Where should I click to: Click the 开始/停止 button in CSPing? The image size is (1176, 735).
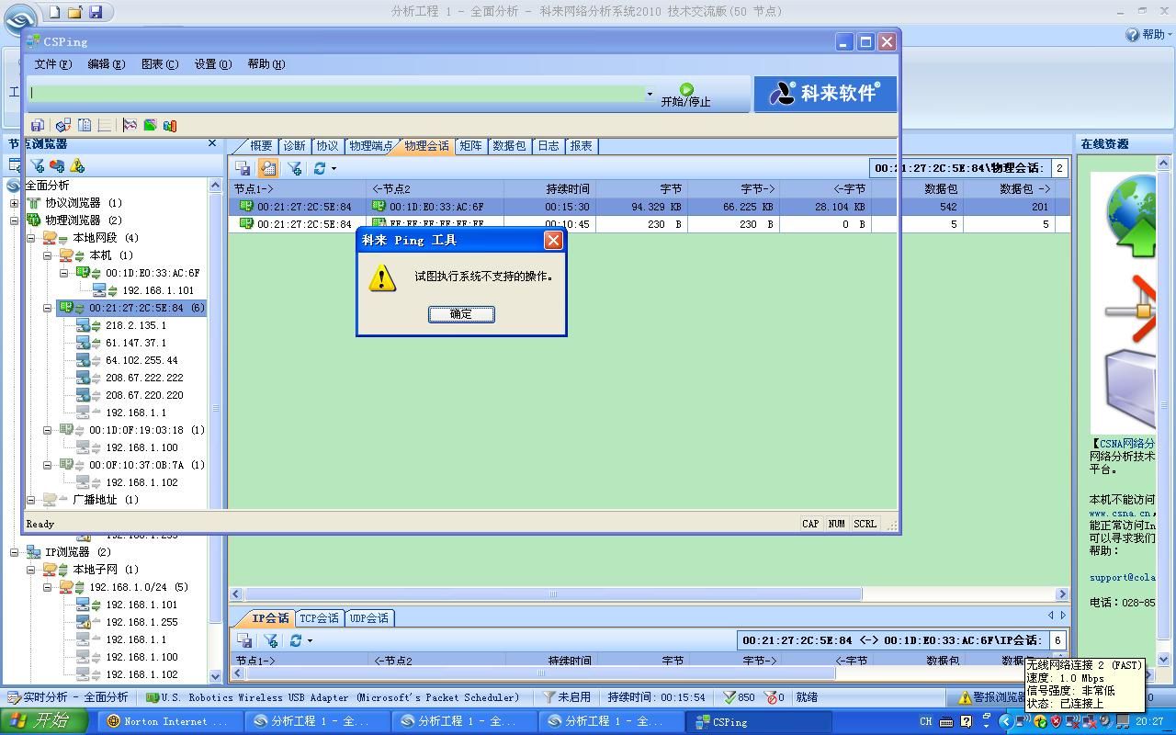(x=686, y=95)
